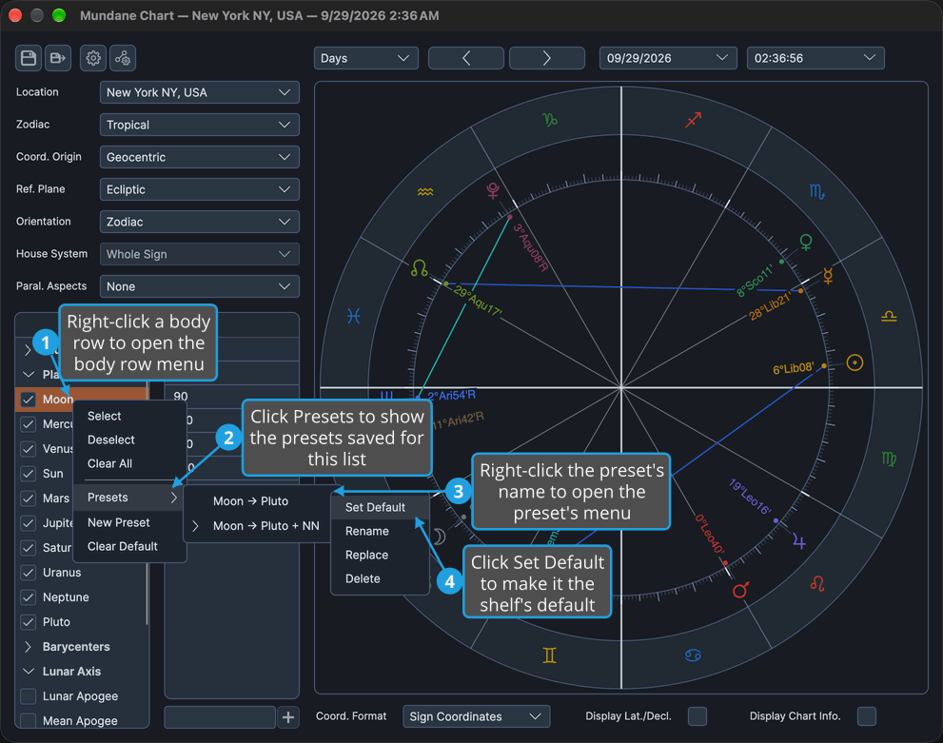The width and height of the screenshot is (943, 743).
Task: Click Replace in preset menu
Action: [x=380, y=555]
